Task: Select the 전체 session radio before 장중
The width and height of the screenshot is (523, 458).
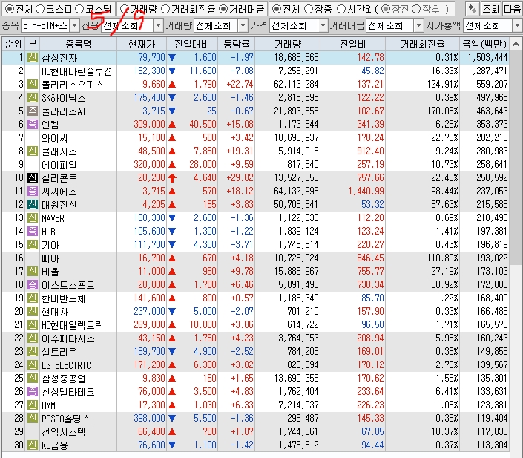Action: click(x=276, y=9)
